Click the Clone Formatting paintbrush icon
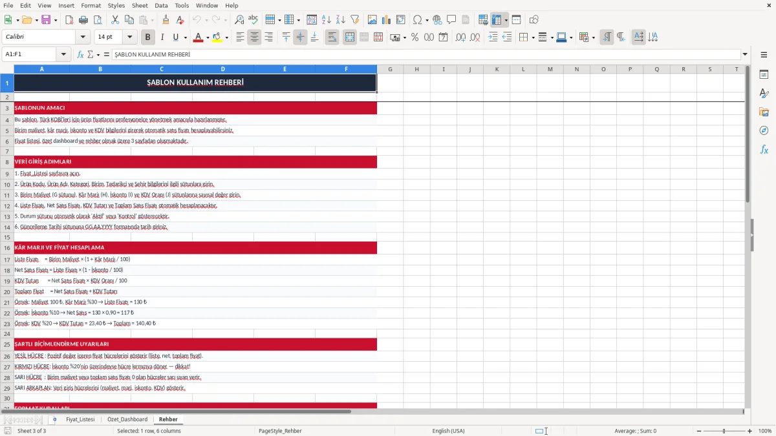Viewport: 776px width, 436px height. [x=166, y=20]
